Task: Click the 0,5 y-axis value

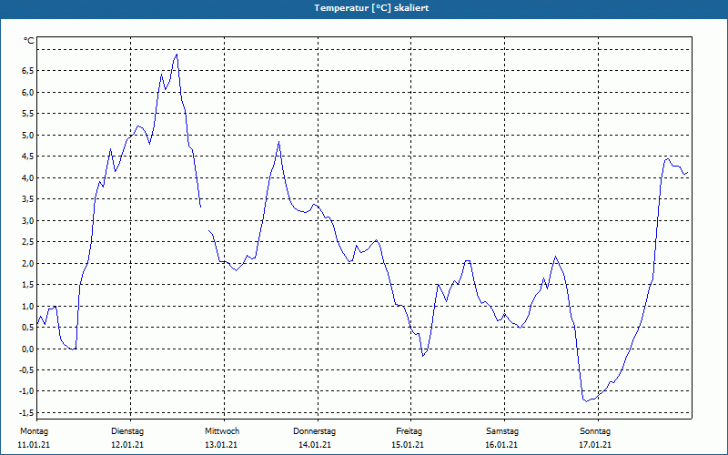Action: point(27,327)
